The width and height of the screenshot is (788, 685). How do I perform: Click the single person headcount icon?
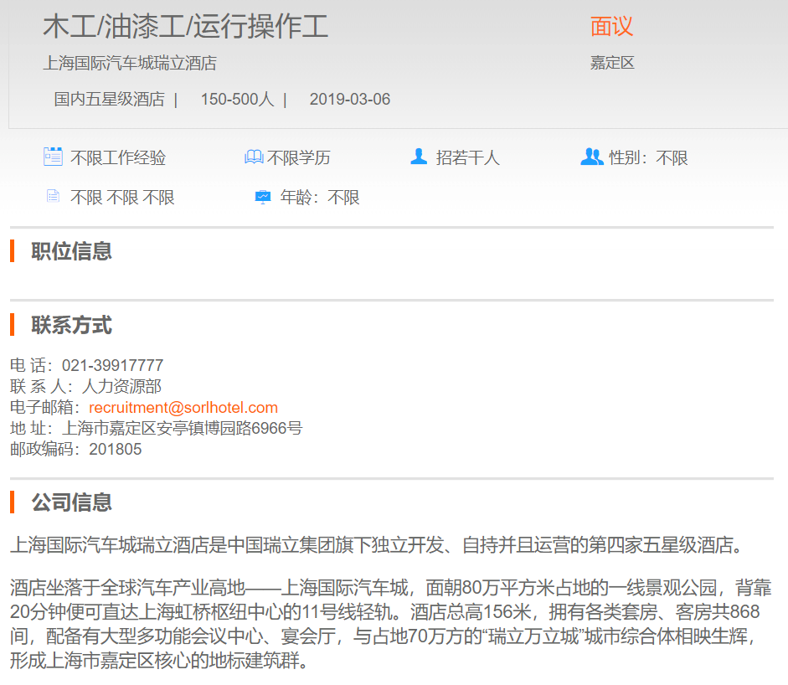coord(419,157)
